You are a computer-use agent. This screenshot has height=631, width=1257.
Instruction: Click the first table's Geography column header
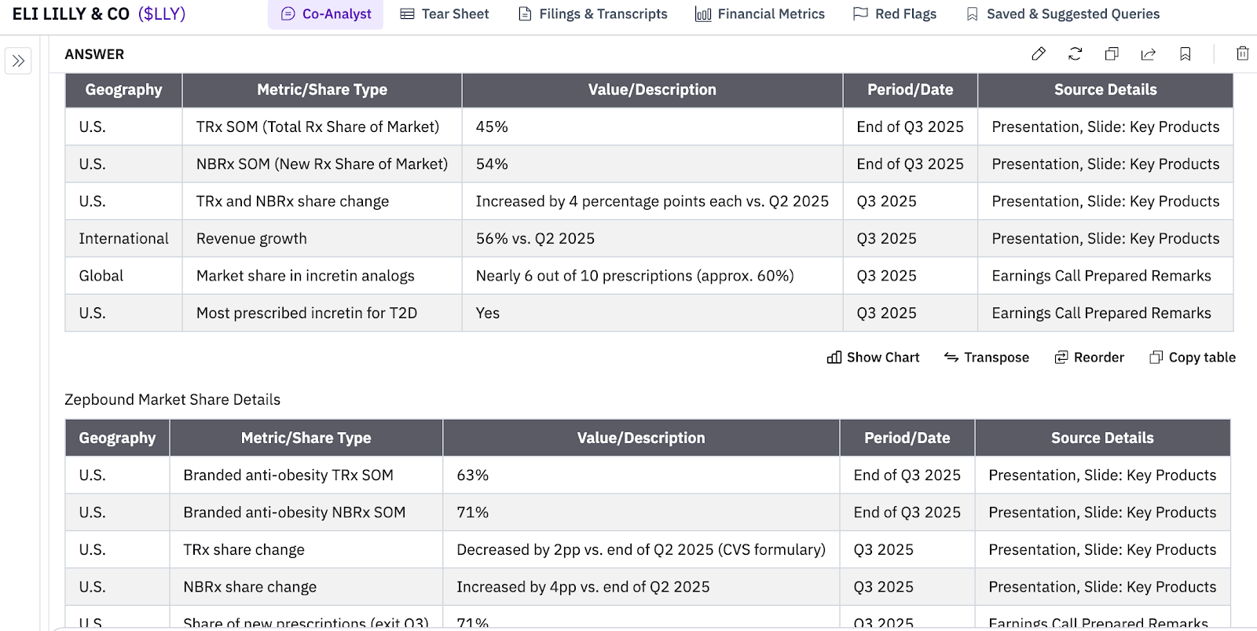coord(123,90)
